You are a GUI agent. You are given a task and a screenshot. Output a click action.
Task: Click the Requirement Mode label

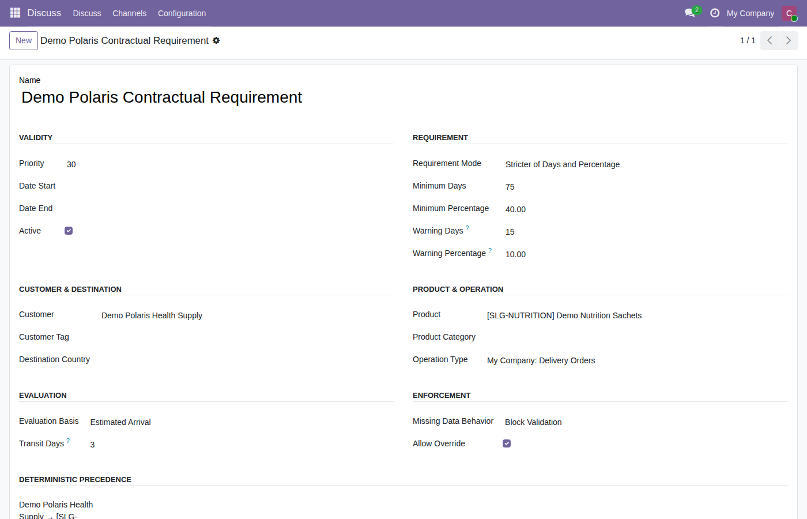(x=447, y=163)
